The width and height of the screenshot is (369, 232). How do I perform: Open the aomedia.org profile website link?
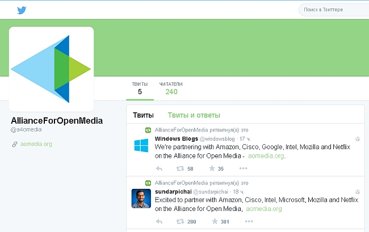(x=36, y=144)
